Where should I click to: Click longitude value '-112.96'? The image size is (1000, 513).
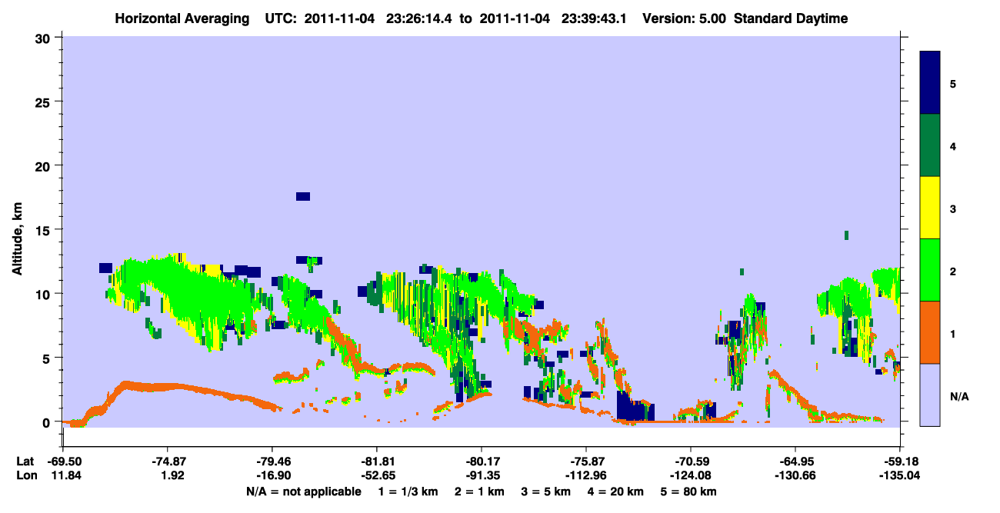tap(586, 475)
